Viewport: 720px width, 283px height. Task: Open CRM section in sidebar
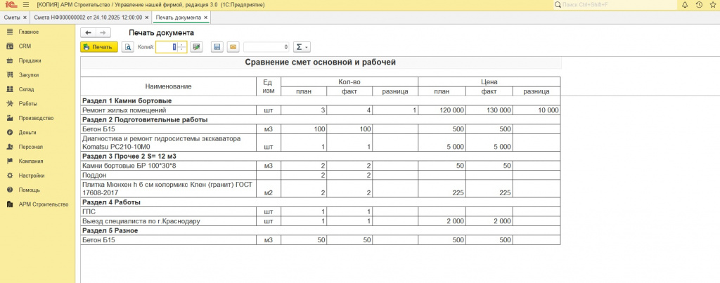(25, 46)
